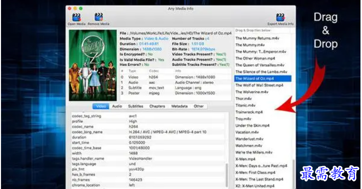This screenshot has width=362, height=189.
Task: Click the start_time row
Action: point(148,143)
